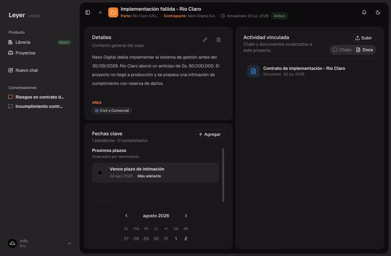The height and width of the screenshot is (256, 391).
Task: Start a Nuevo chat
Action: 40,70
